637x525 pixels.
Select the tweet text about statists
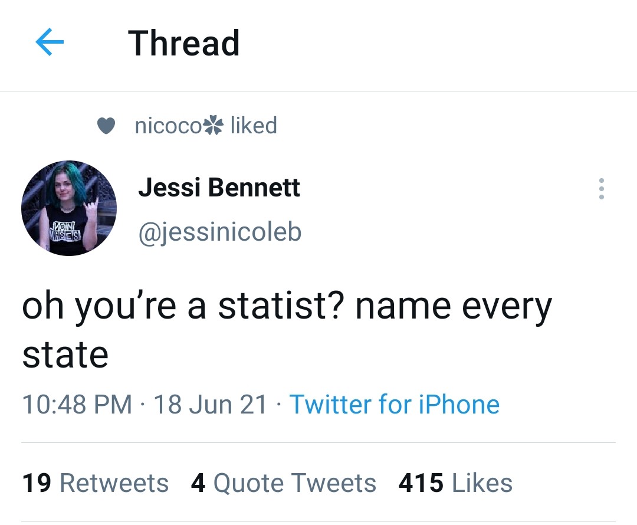click(x=287, y=330)
